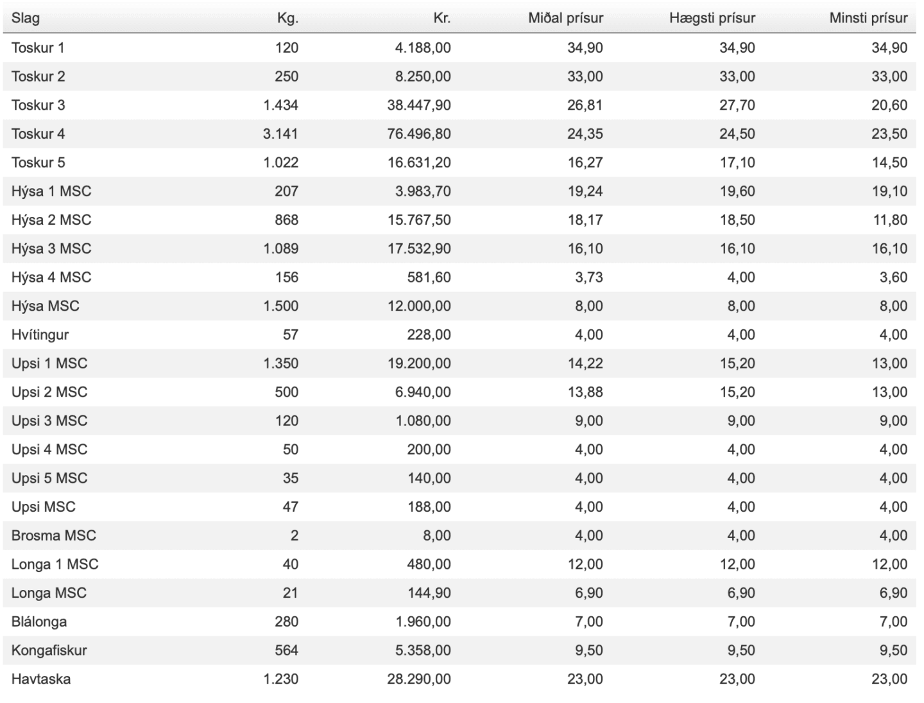The image size is (924, 703).
Task: Click the Hvítingur row label
Action: click(x=40, y=334)
